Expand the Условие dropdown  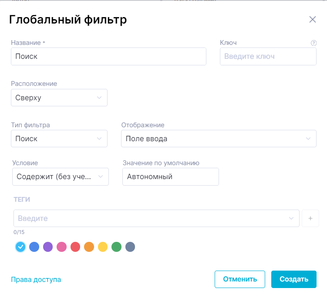(x=61, y=176)
